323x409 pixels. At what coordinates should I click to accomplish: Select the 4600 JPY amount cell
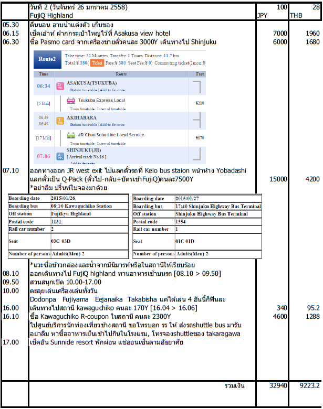click(280, 317)
